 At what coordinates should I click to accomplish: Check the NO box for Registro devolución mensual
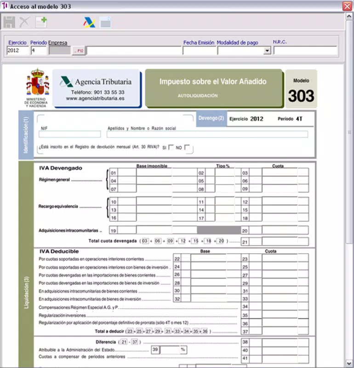tap(187, 147)
